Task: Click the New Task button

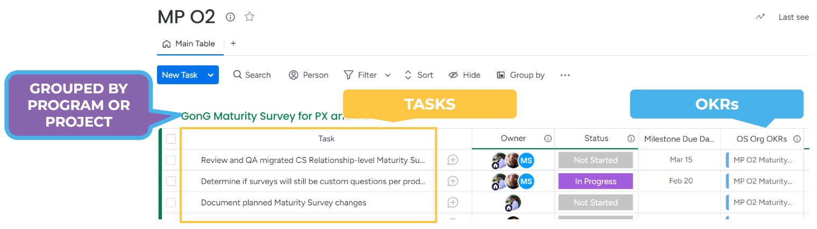Action: [x=180, y=75]
